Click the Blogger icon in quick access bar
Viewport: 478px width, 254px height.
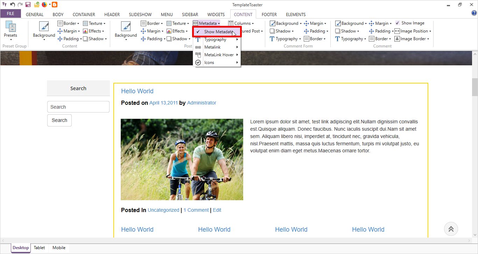[55, 5]
